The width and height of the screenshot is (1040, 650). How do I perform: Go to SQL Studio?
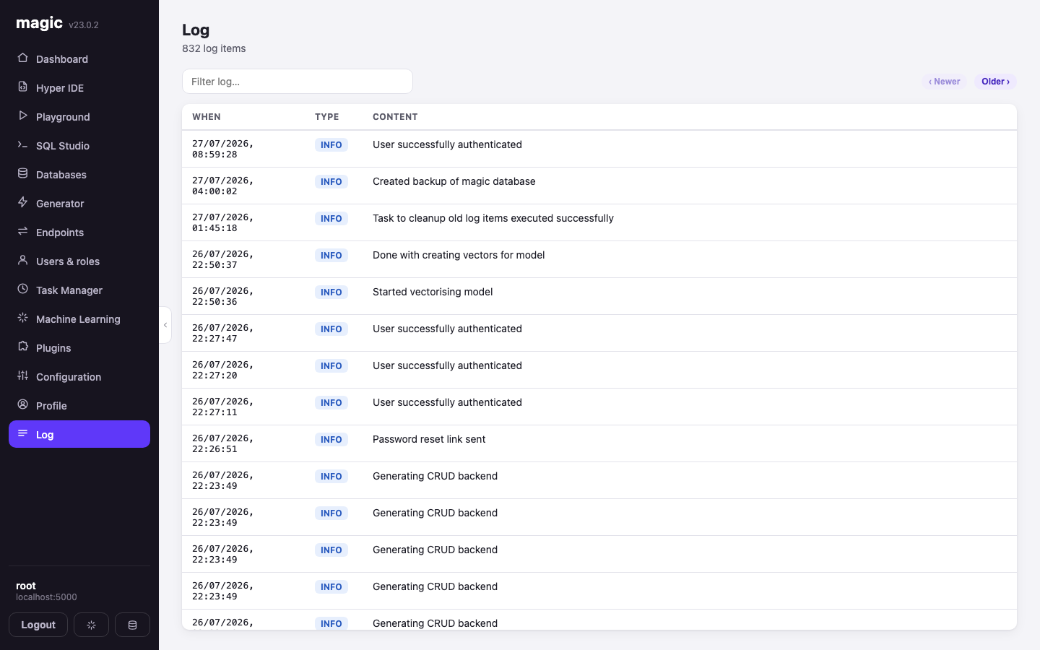(79, 145)
